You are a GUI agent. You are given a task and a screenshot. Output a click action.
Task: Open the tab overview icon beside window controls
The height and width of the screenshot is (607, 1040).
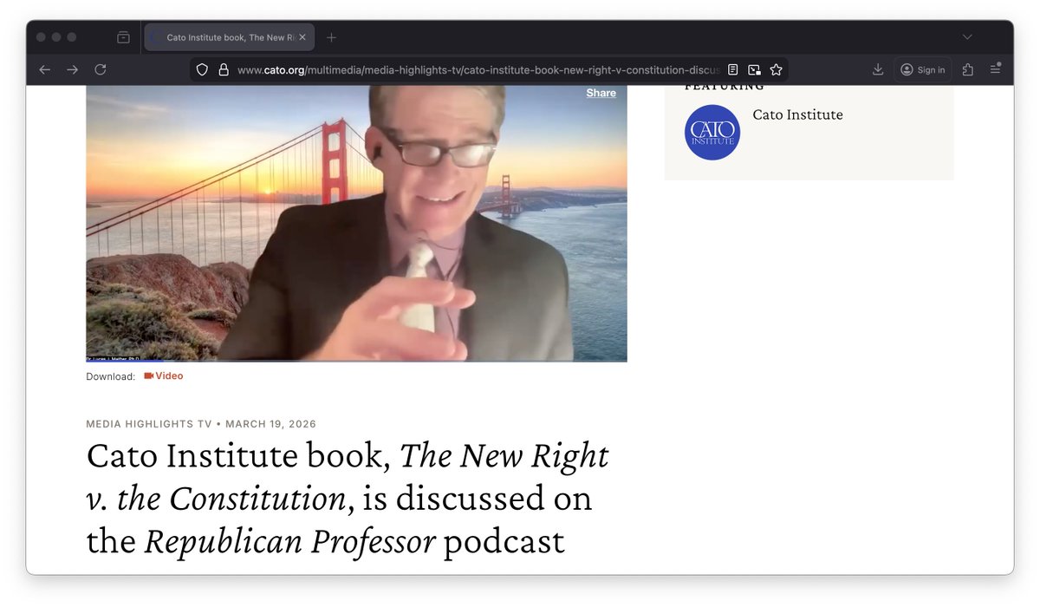123,37
